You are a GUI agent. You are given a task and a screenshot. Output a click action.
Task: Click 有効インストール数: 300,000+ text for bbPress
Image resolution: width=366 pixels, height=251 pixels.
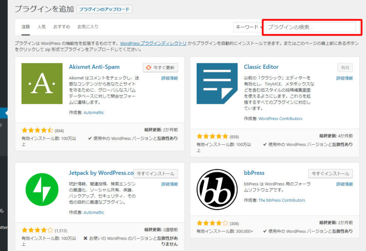pyautogui.click(x=225, y=231)
